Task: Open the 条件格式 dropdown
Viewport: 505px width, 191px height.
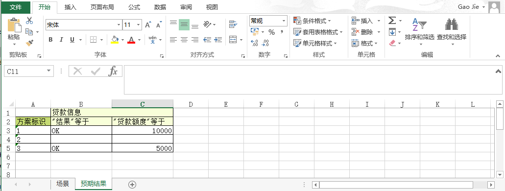Action: 312,21
